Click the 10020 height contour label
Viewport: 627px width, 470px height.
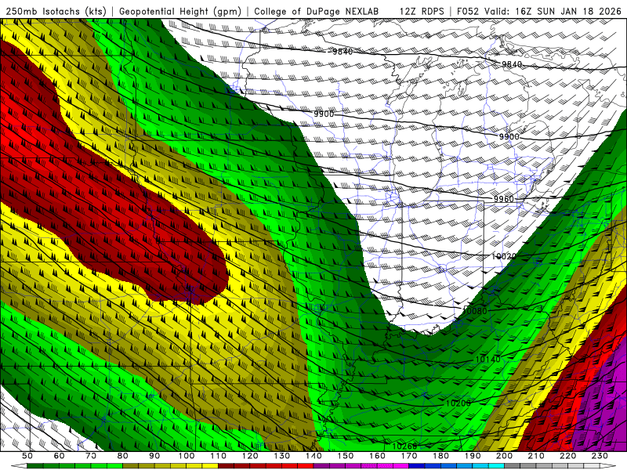[x=503, y=256]
